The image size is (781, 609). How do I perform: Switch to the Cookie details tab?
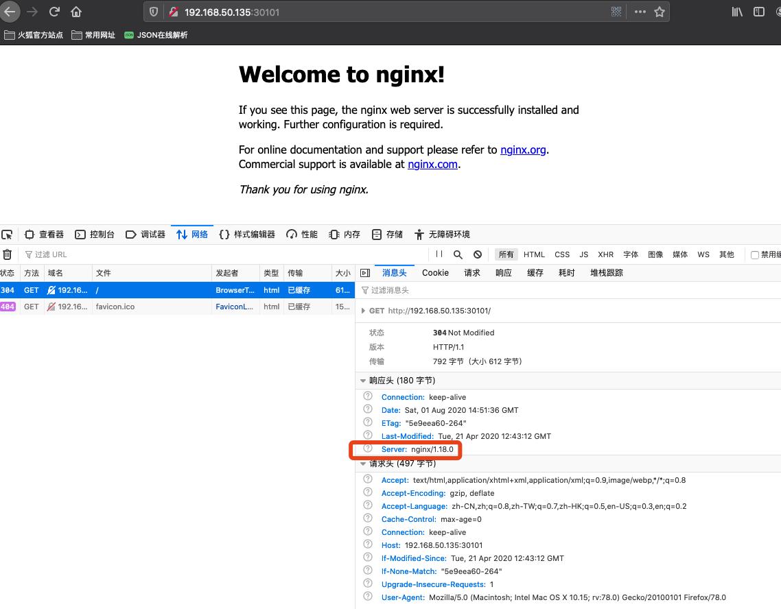pyautogui.click(x=435, y=273)
